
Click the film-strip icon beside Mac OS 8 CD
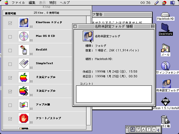(31, 40)
